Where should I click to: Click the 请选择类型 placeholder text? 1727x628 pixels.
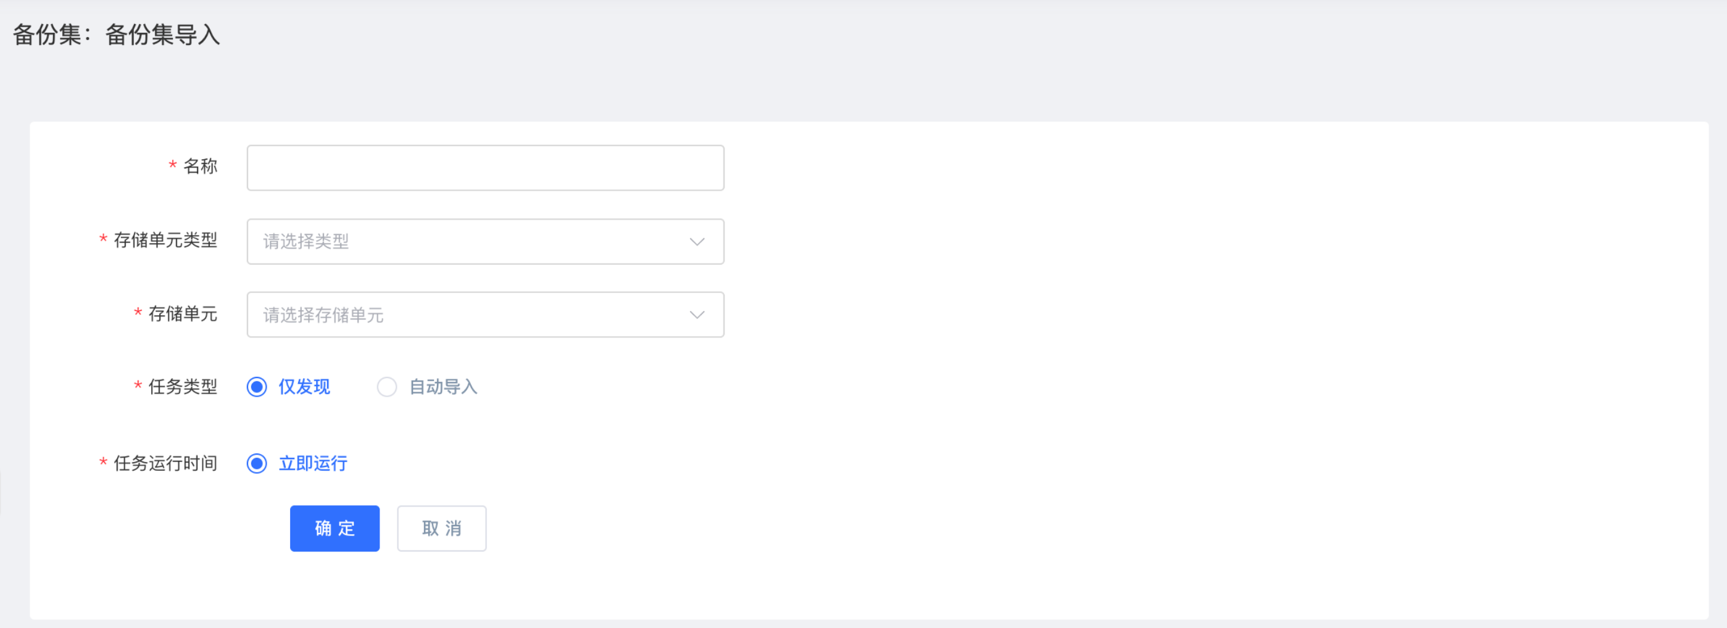[x=306, y=241]
